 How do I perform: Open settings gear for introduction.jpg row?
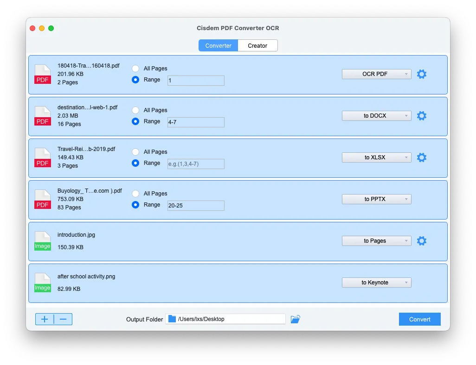pos(421,241)
